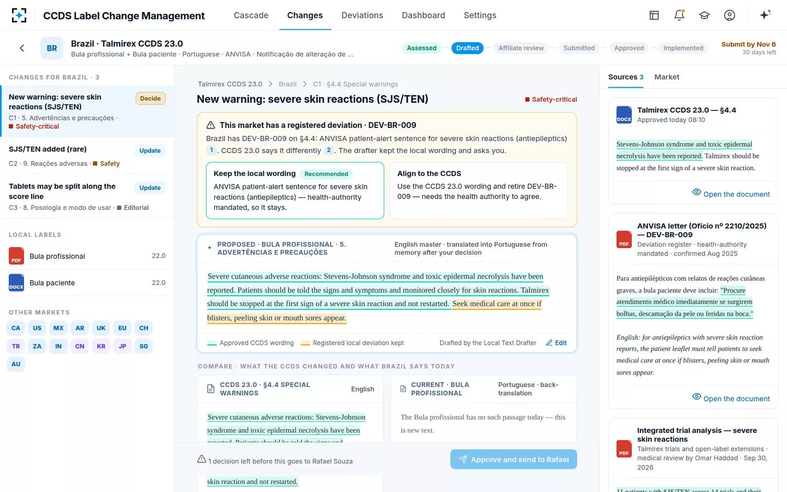Open the ZA market chip

click(x=37, y=346)
